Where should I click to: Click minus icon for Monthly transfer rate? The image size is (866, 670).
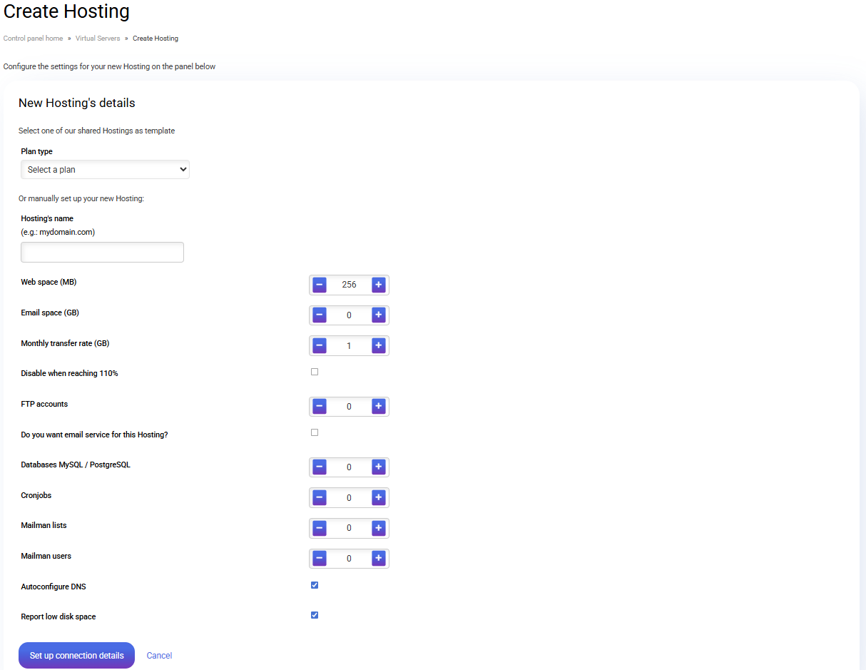[x=320, y=345]
